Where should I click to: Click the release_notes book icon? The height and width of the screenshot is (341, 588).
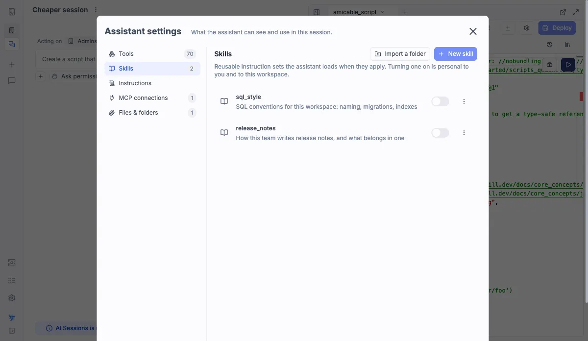tap(224, 133)
